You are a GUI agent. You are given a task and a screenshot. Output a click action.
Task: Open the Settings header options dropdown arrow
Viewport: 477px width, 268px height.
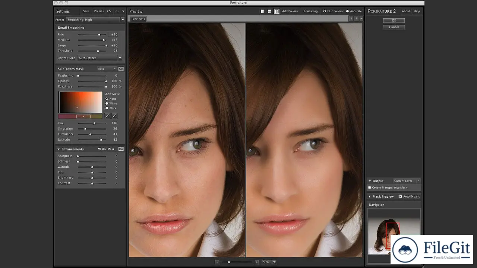click(123, 11)
